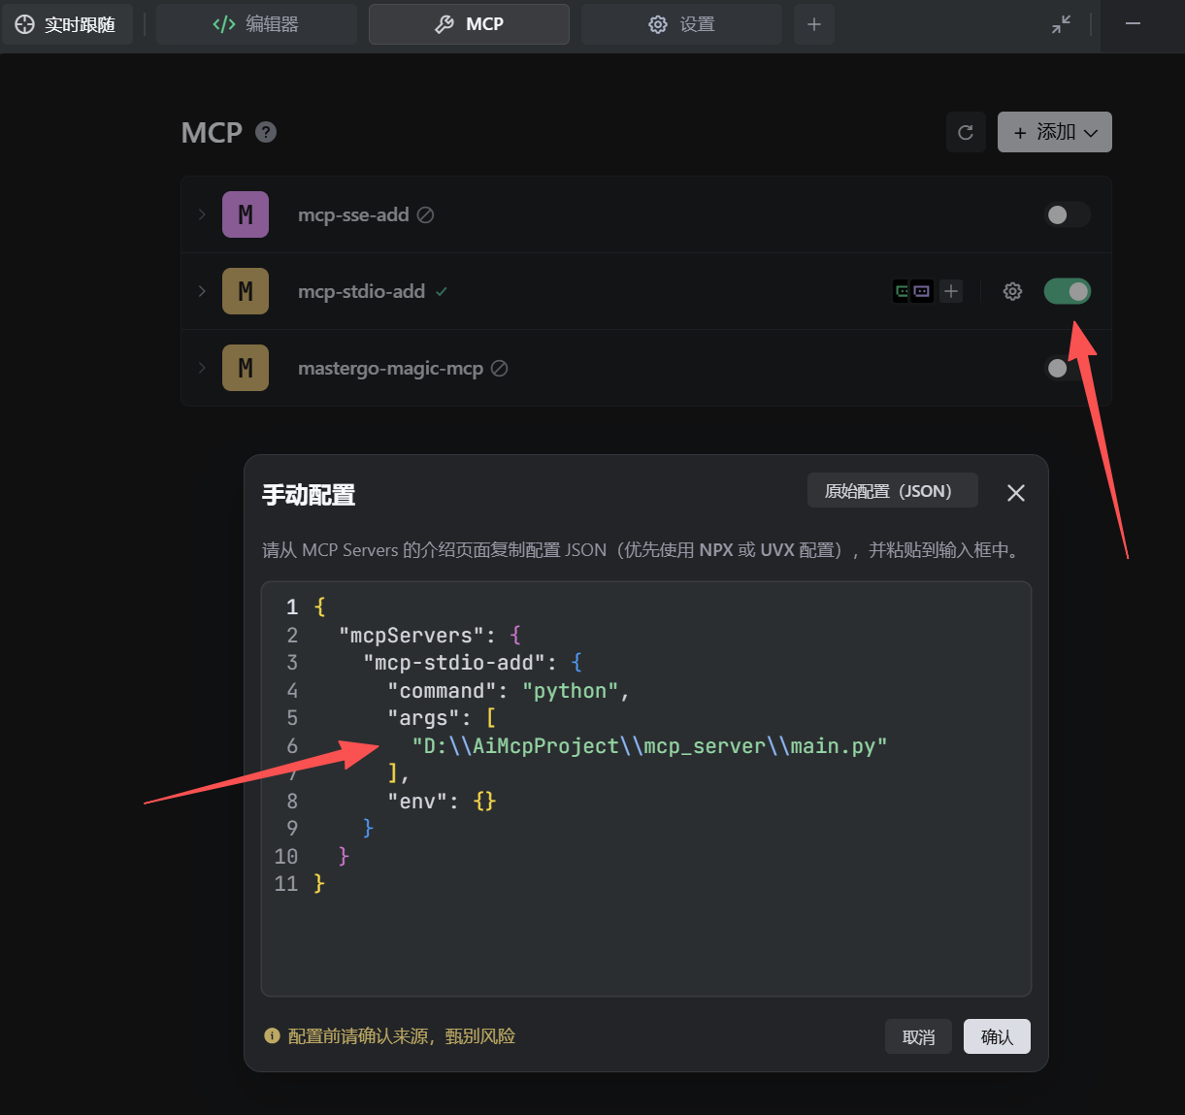Open the 添加 add dropdown
1185x1115 pixels.
pyautogui.click(x=1055, y=132)
